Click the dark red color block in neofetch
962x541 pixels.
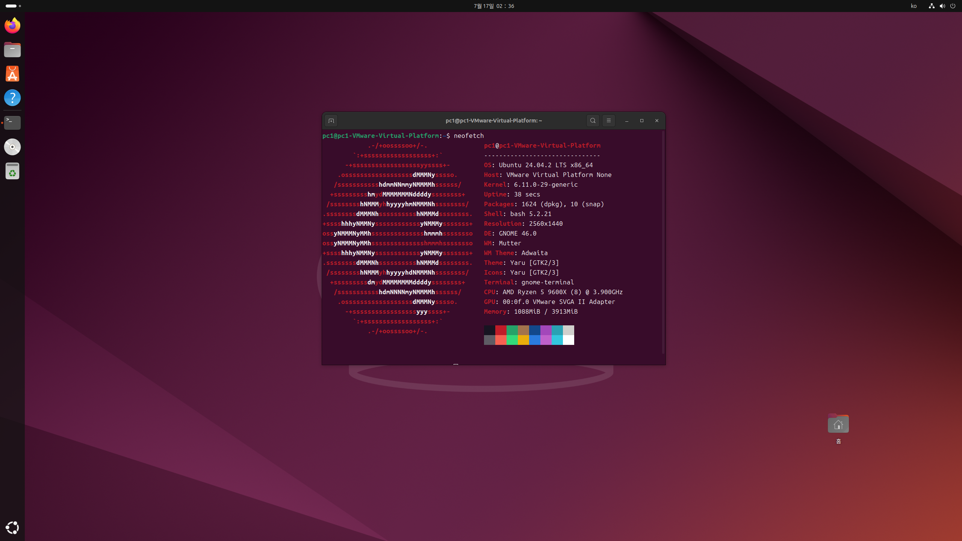click(x=501, y=330)
